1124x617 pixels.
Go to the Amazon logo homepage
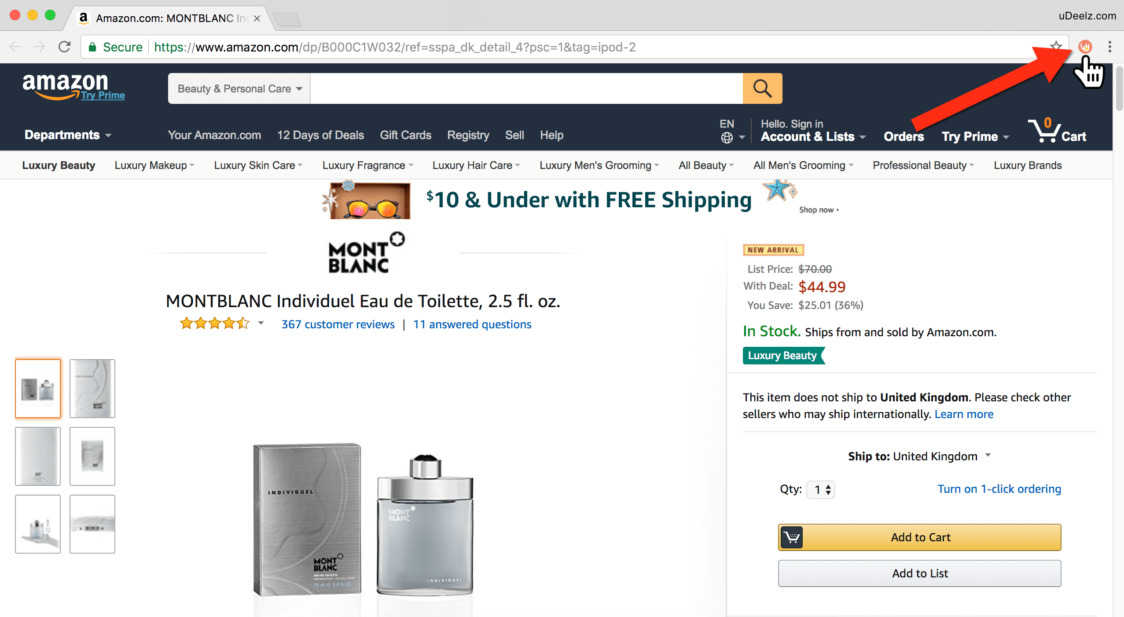click(65, 84)
